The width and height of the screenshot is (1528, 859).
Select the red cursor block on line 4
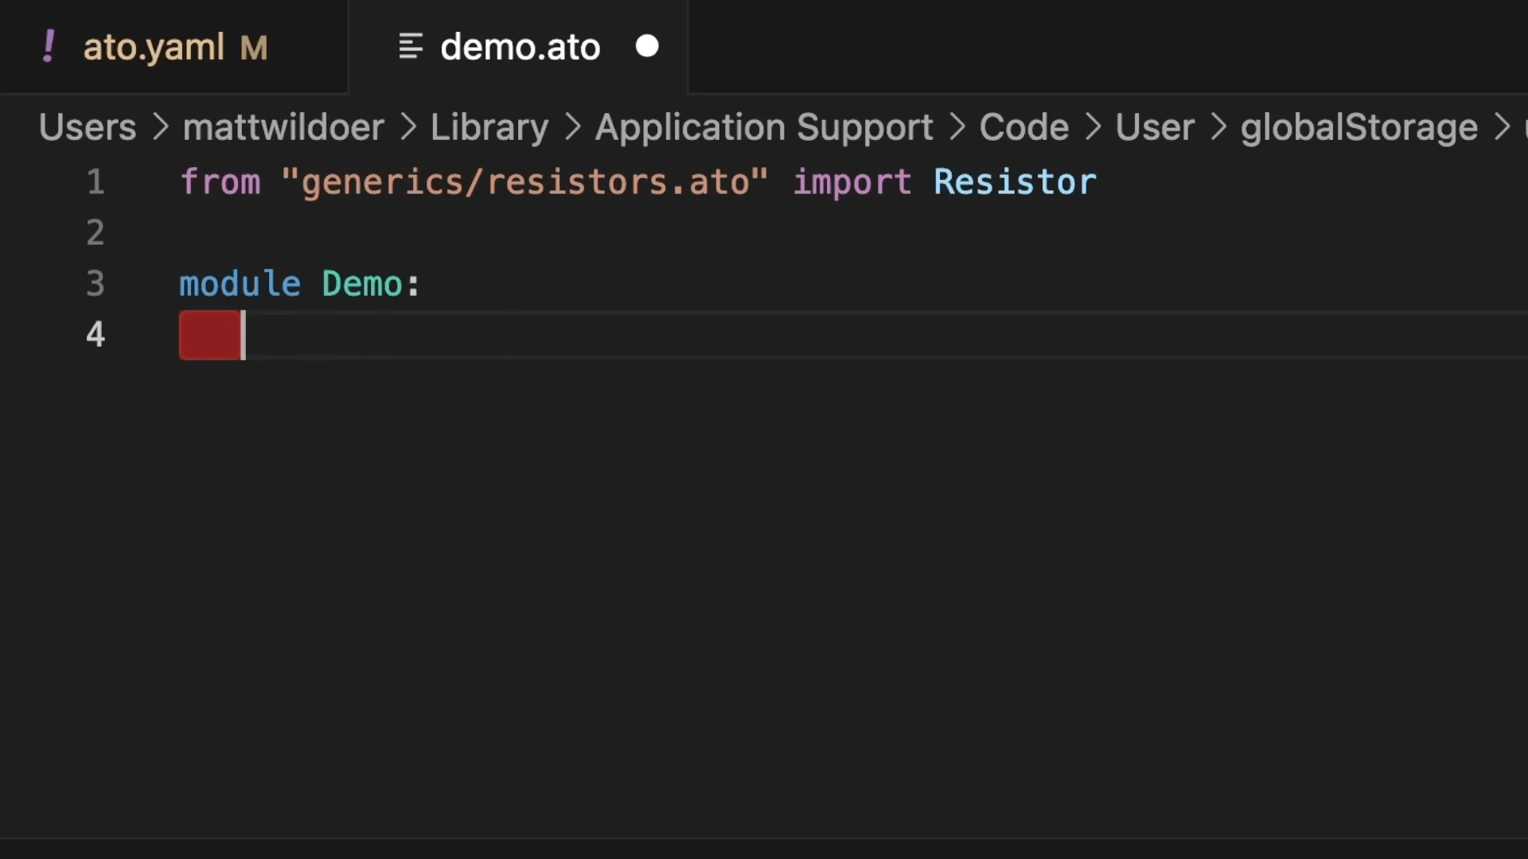click(x=209, y=336)
